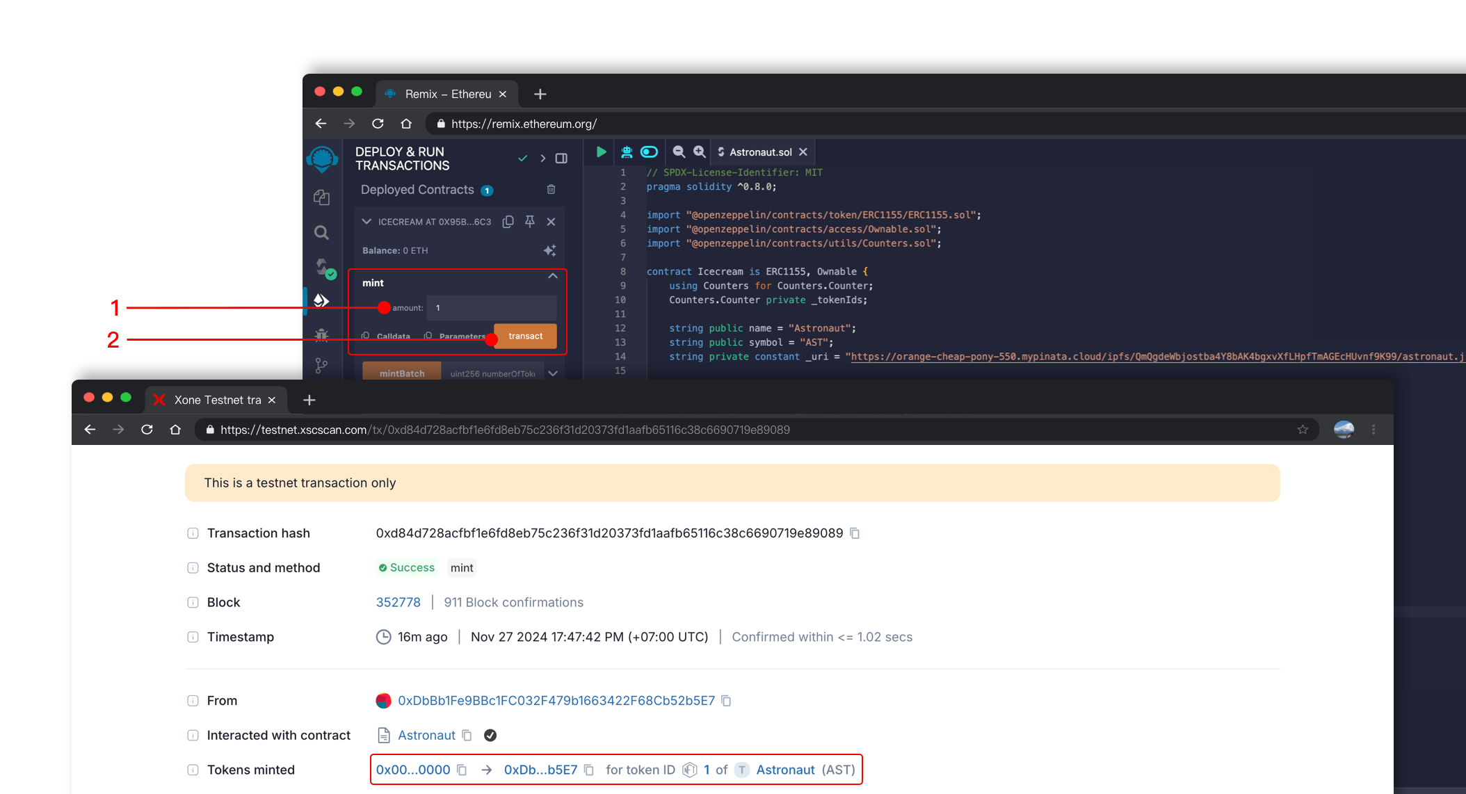Zoom out the code editor with magnifier icon

(678, 152)
